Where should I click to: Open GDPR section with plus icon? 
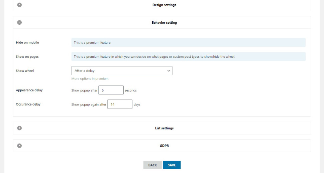[19, 146]
